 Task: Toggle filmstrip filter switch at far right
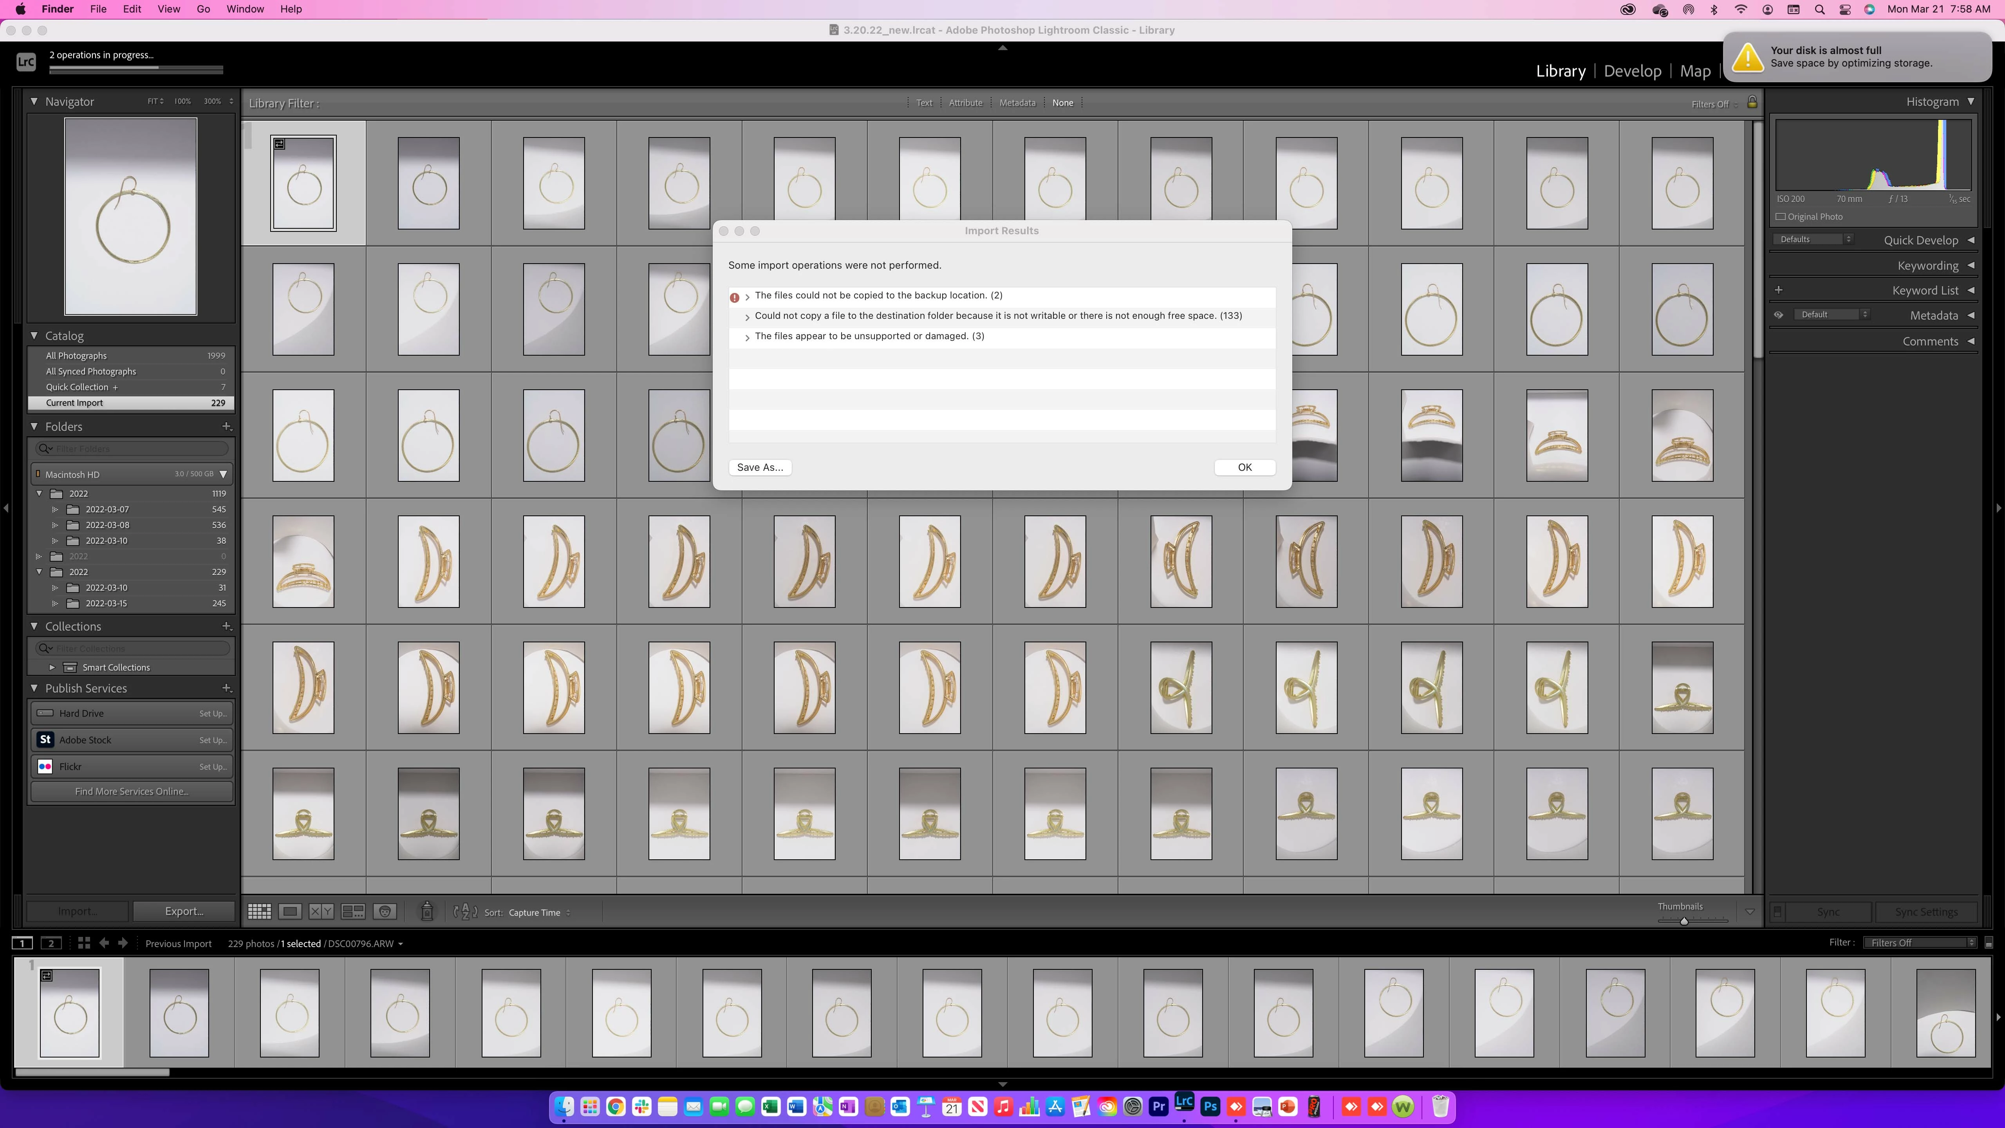pos(1988,944)
